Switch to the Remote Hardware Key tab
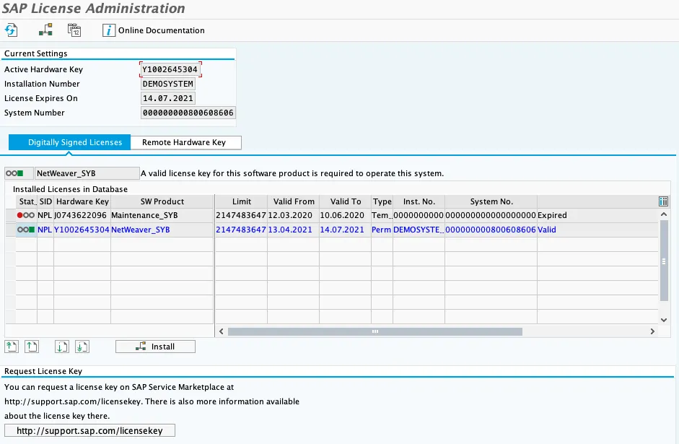This screenshot has width=679, height=444. coord(184,142)
